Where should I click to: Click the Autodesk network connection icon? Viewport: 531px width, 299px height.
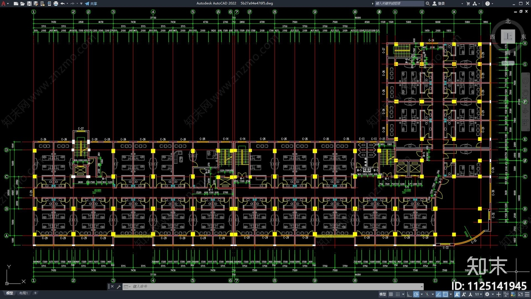click(x=475, y=3)
